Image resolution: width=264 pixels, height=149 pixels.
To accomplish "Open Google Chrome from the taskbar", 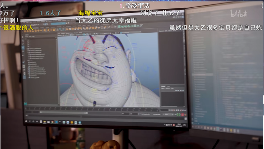I will point(52,122).
